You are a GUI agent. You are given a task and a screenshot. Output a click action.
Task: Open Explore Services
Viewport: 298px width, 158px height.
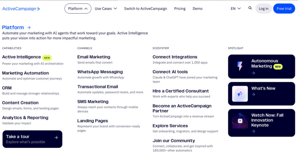[x=170, y=126]
